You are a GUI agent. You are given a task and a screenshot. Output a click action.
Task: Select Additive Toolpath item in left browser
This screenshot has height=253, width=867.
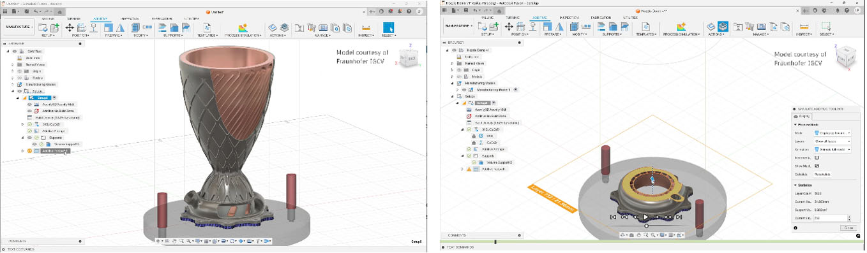click(54, 151)
